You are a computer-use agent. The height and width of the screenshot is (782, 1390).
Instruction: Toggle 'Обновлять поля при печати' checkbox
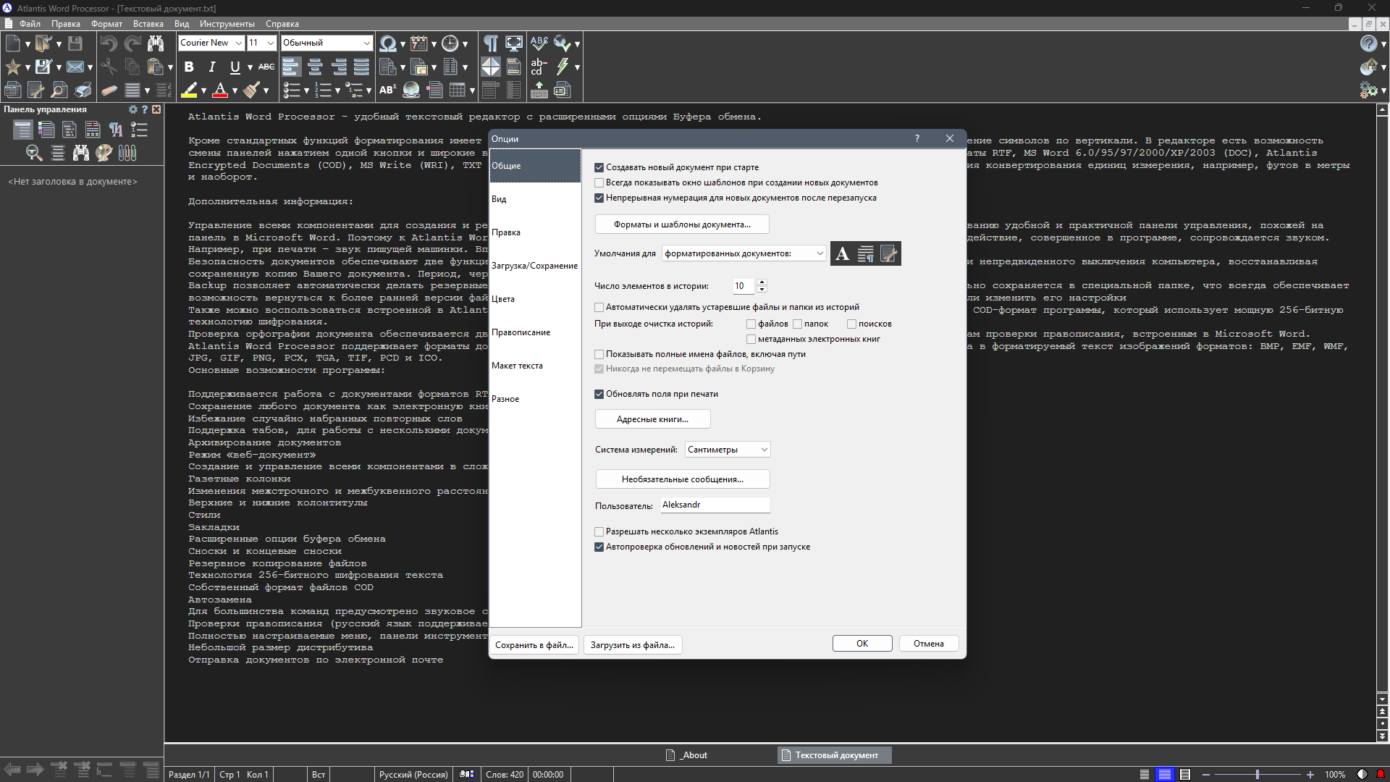coord(599,394)
